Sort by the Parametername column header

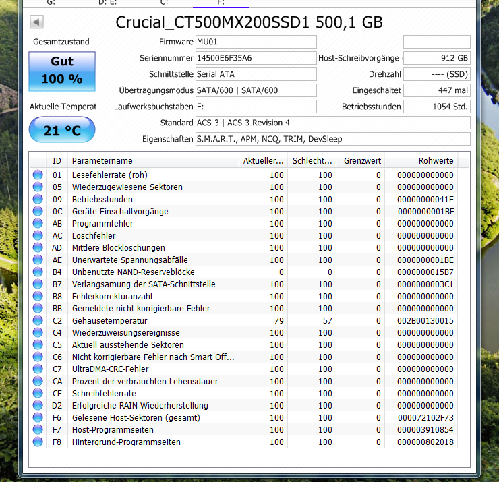tap(153, 161)
